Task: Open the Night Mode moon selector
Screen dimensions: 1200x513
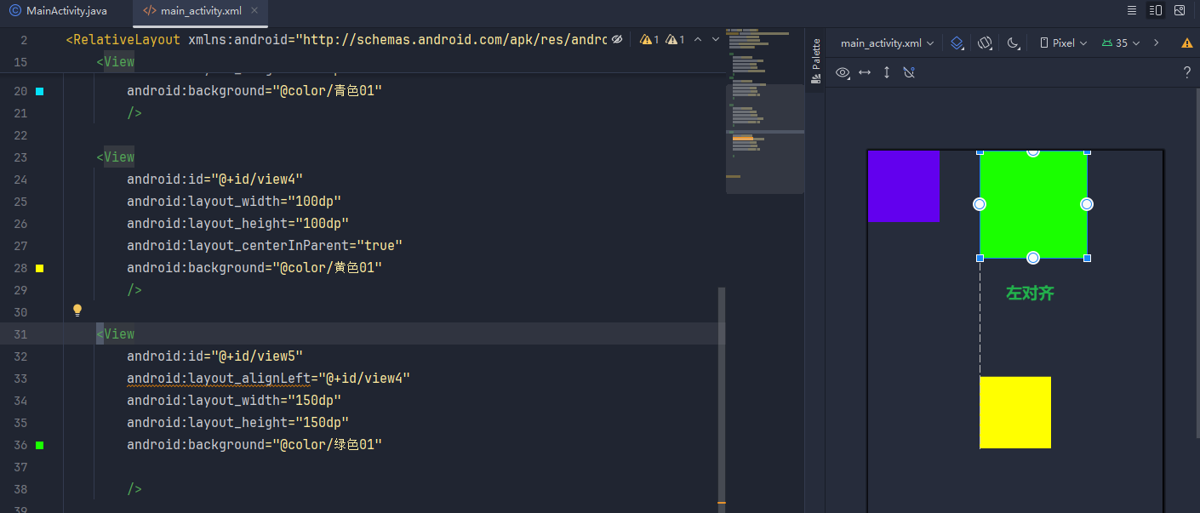Action: pyautogui.click(x=1013, y=43)
